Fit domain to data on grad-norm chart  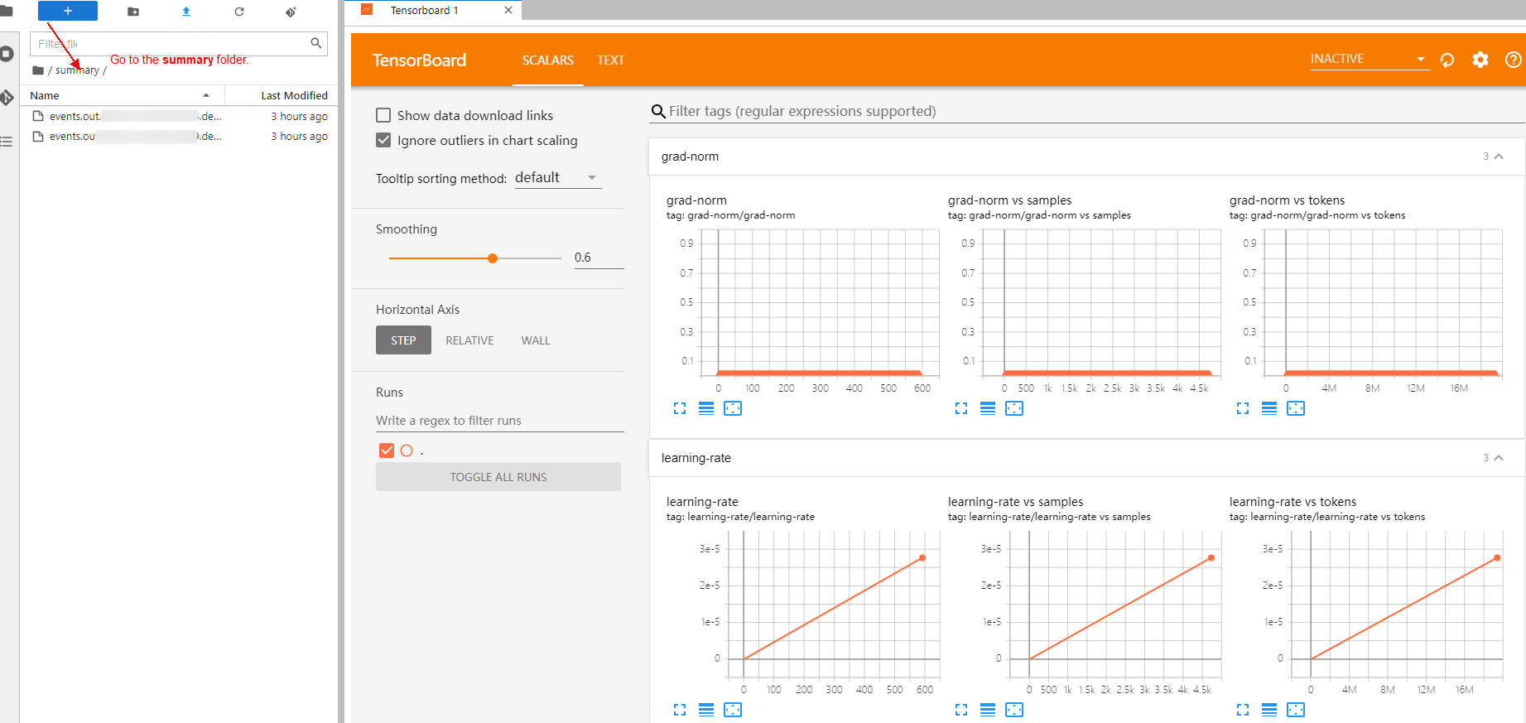(x=733, y=408)
